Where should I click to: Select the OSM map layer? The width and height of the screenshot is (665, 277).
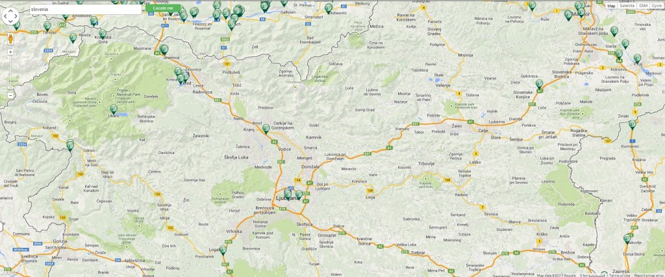(642, 6)
